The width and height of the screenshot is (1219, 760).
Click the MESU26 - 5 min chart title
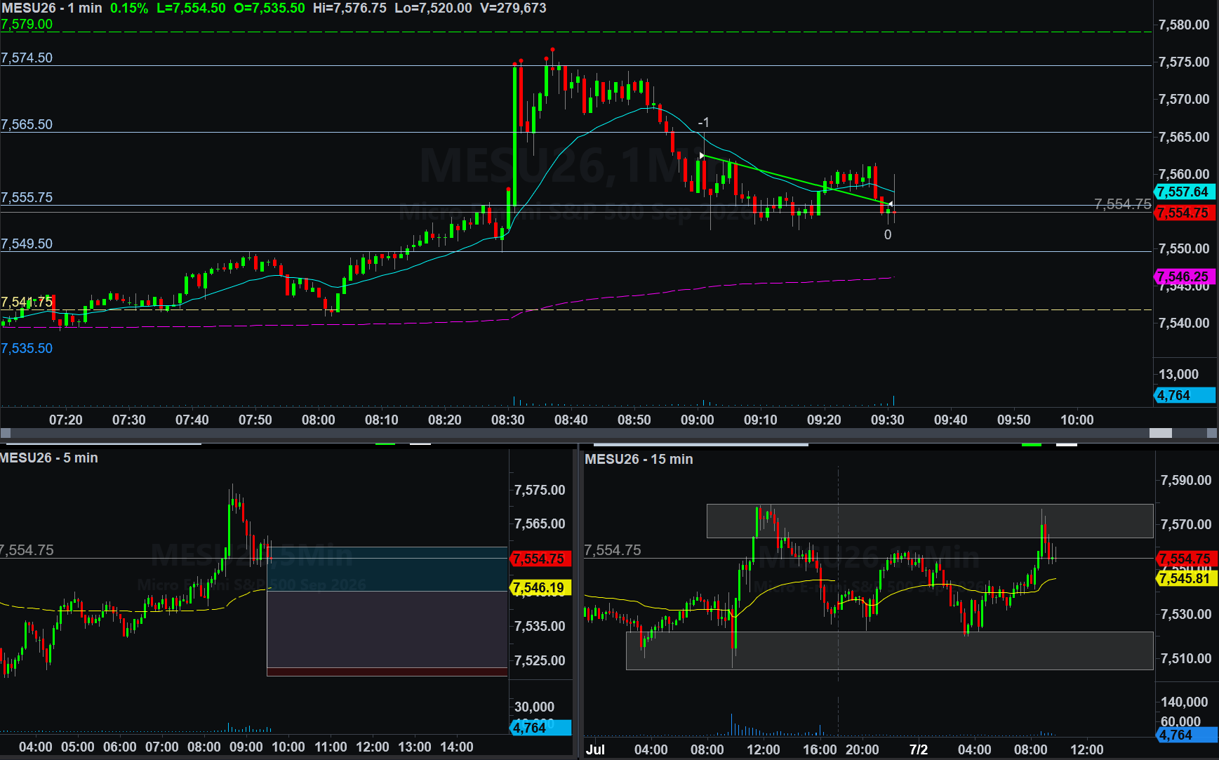click(x=49, y=458)
